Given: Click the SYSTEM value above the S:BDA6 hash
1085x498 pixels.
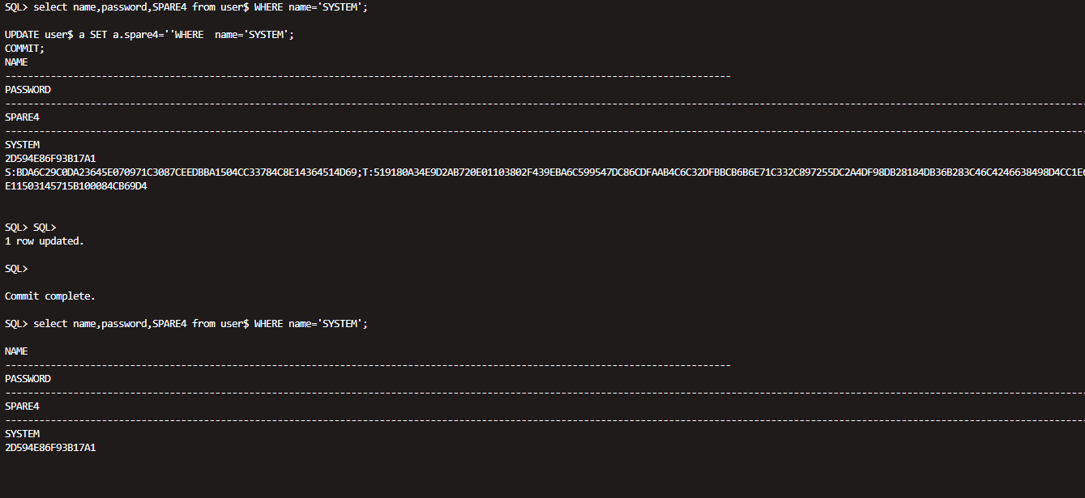Looking at the screenshot, I should [x=22, y=145].
